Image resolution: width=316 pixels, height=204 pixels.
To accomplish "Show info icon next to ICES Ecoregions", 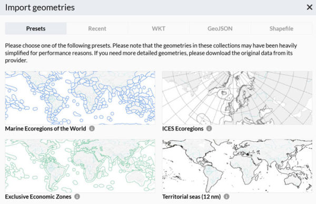I will coord(209,128).
